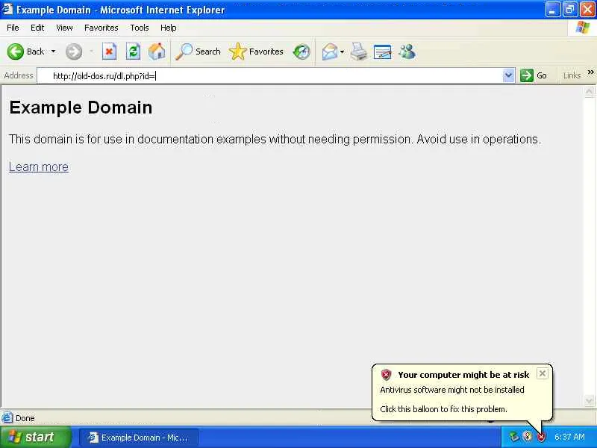597x448 pixels.
Task: Open the Favorites menu
Action: click(x=101, y=28)
